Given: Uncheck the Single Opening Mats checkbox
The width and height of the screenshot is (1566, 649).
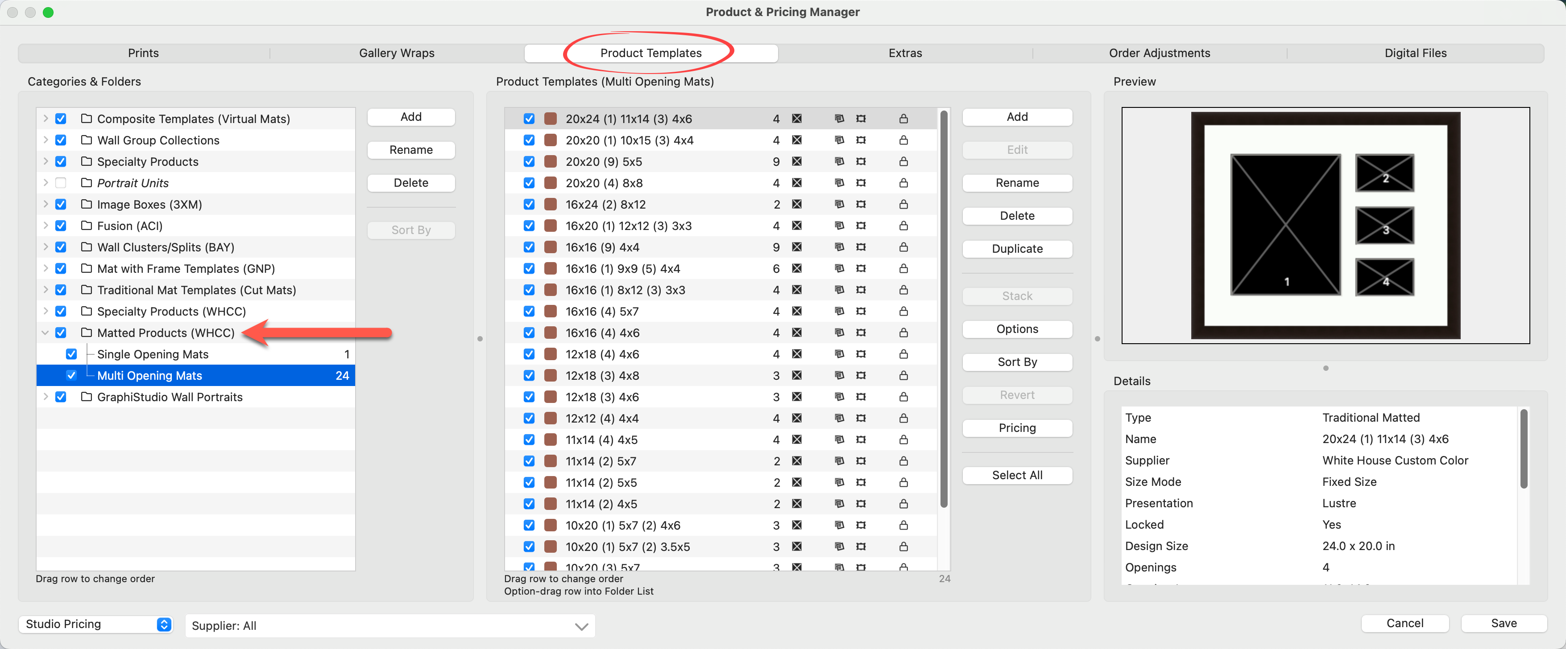Looking at the screenshot, I should 71,354.
